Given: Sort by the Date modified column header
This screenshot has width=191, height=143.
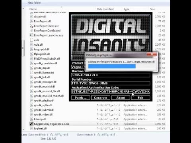Looking at the screenshot, I should pos(105,9).
